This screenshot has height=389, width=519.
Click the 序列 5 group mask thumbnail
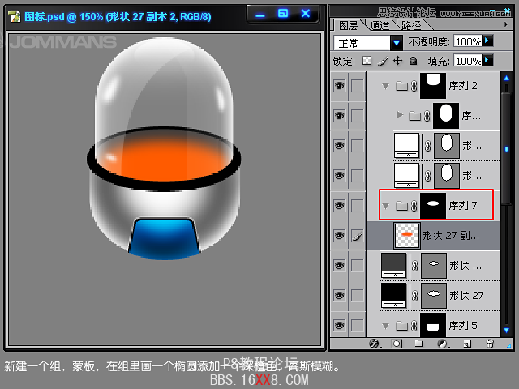click(432, 326)
